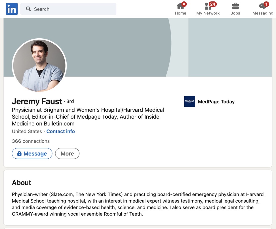View the 366 connections link
Viewport: 276px width, 229px height.
point(31,141)
